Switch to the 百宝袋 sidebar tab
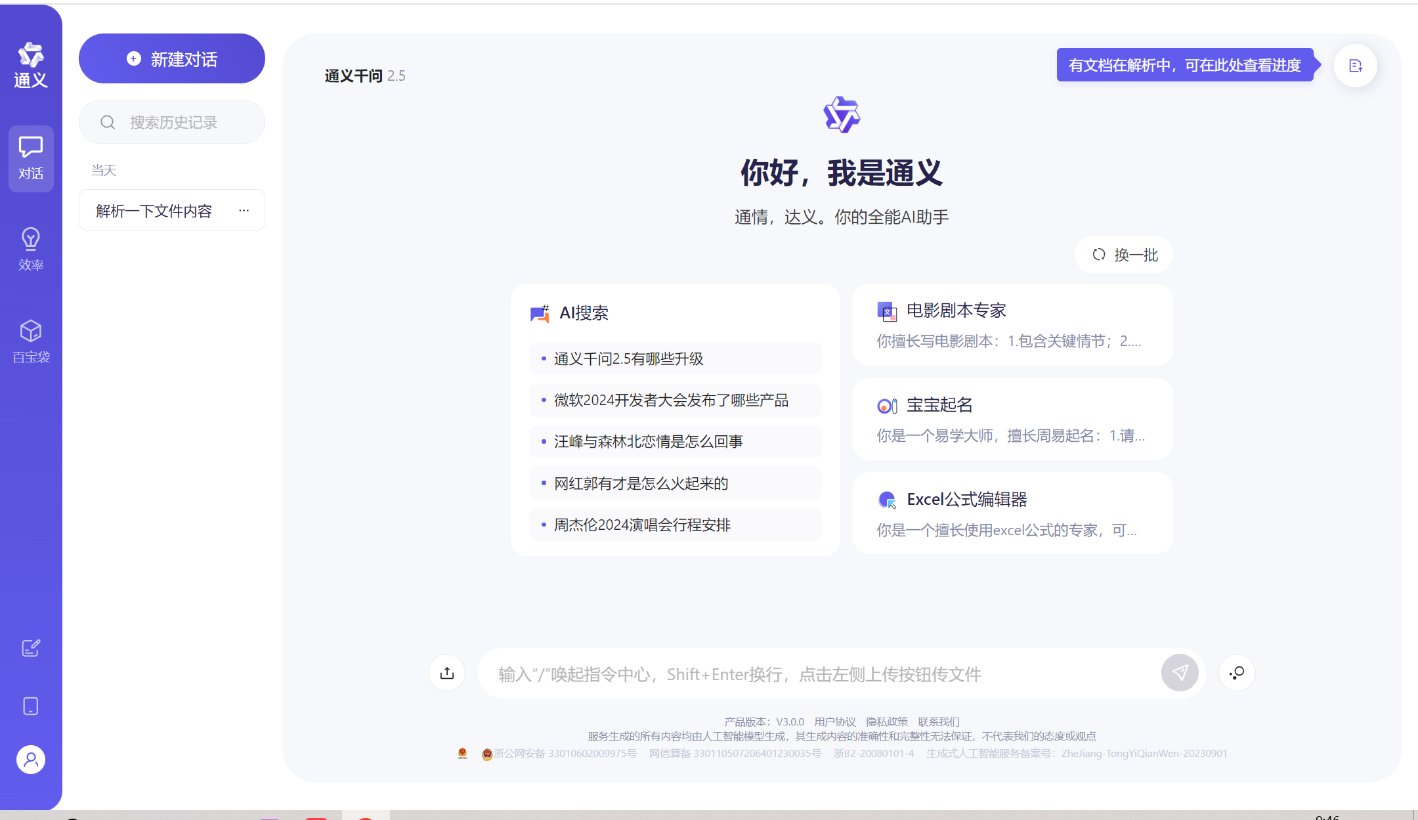 tap(31, 341)
